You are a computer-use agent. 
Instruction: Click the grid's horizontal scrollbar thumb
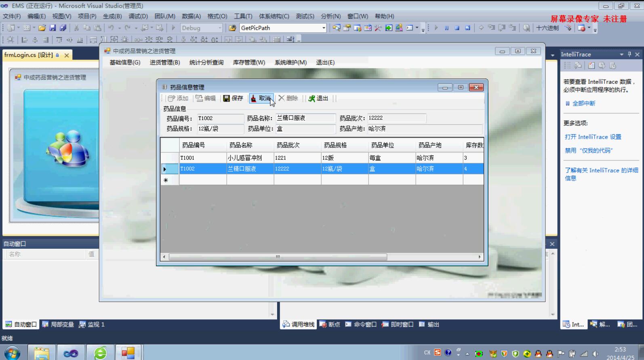278,257
